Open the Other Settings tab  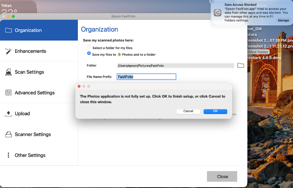point(39,155)
